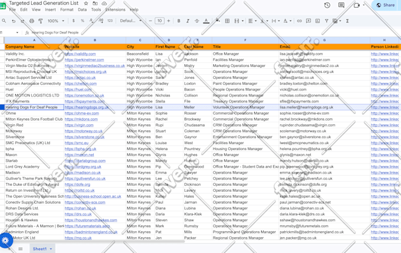Open the borders tool
401x253 pixels.
pyautogui.click(x=227, y=21)
